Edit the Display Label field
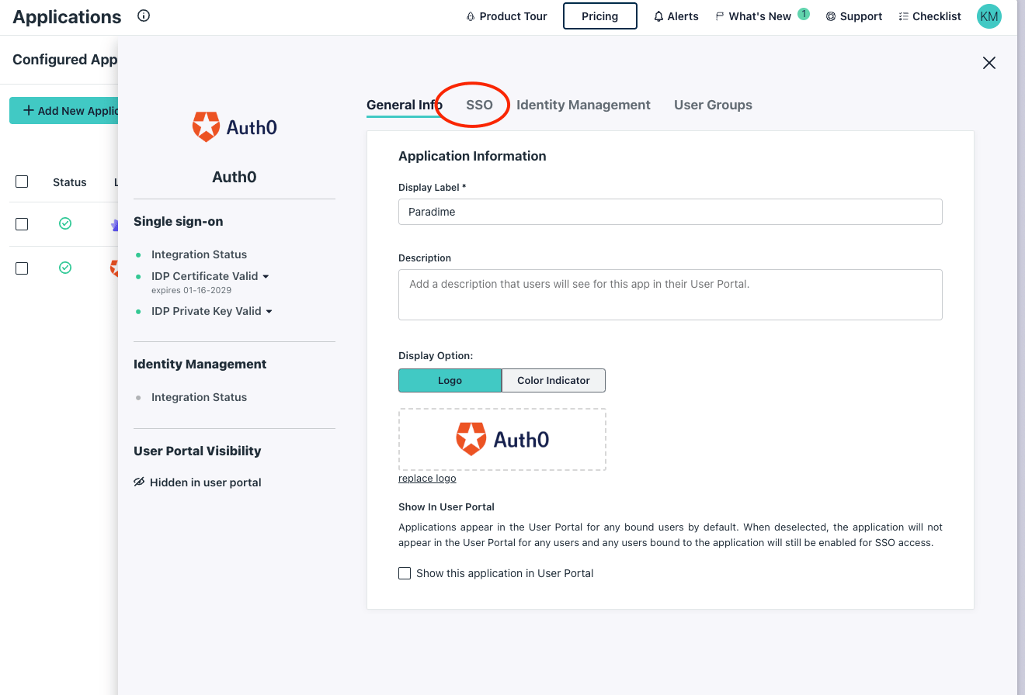Image resolution: width=1025 pixels, height=695 pixels. coord(670,212)
